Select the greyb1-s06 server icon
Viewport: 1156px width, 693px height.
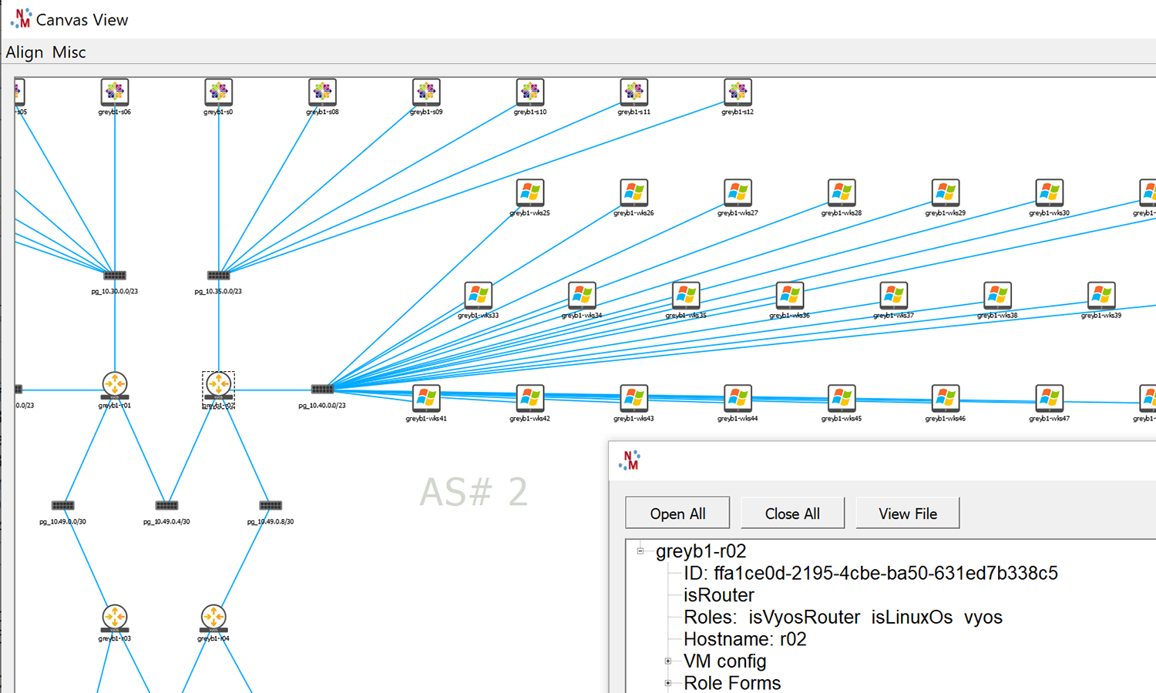click(115, 92)
